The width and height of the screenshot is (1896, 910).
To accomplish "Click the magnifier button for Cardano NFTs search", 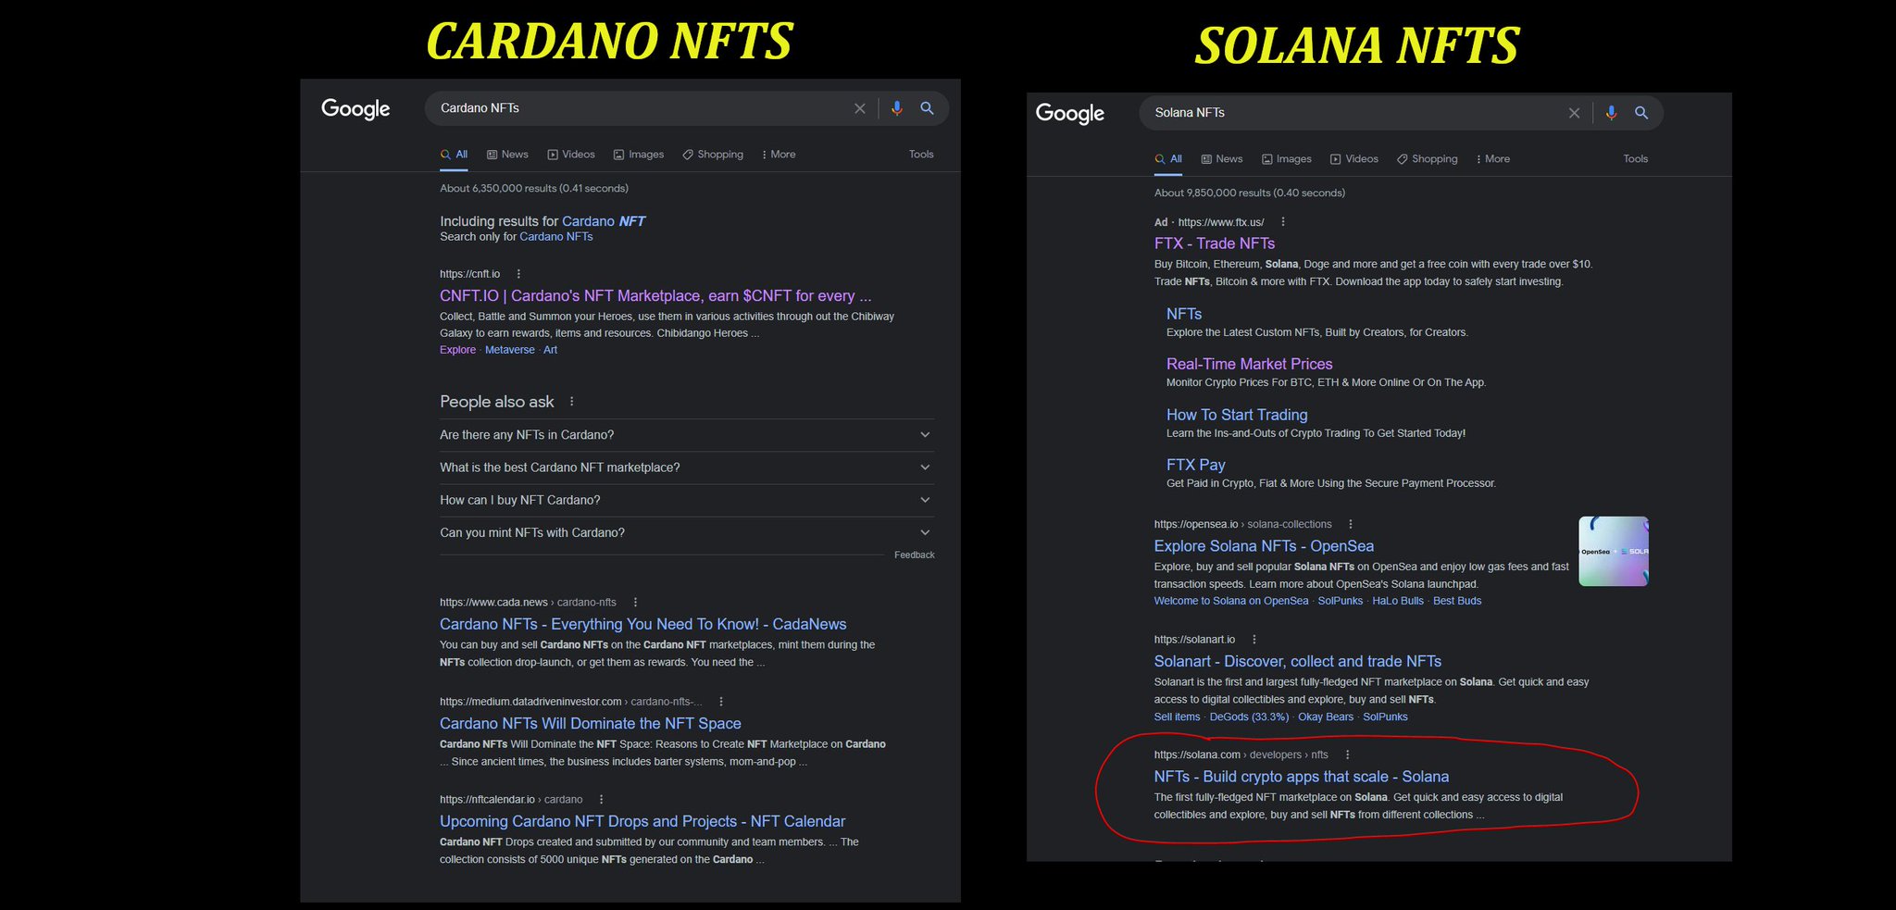I will 927,108.
